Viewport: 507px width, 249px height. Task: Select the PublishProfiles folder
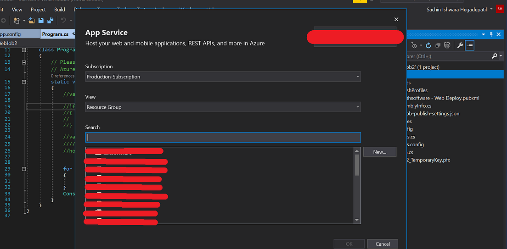(417, 90)
